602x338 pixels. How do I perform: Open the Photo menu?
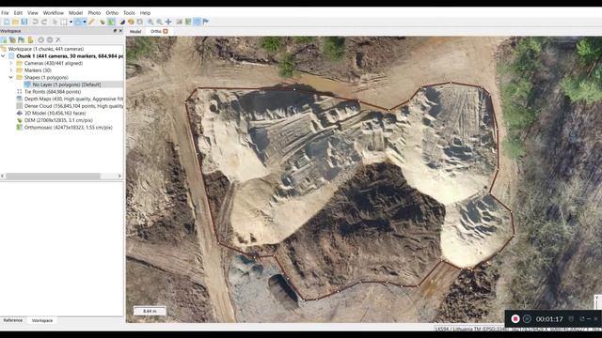pyautogui.click(x=94, y=13)
